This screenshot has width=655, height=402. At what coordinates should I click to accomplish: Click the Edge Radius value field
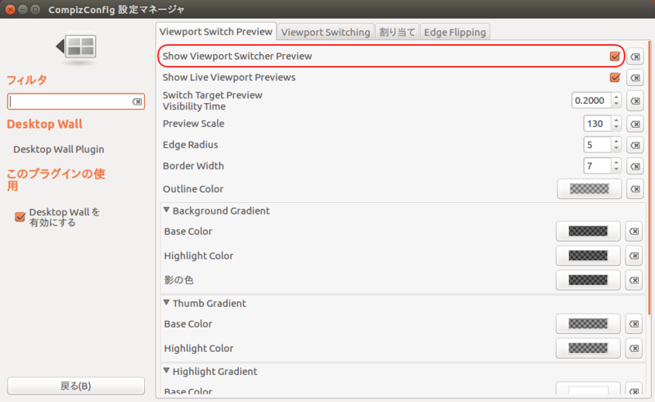[598, 145]
